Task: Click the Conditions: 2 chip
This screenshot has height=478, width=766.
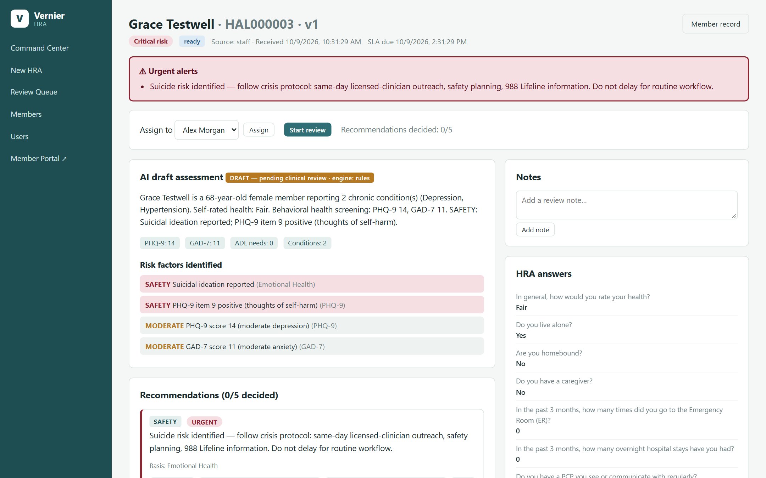Action: point(307,243)
